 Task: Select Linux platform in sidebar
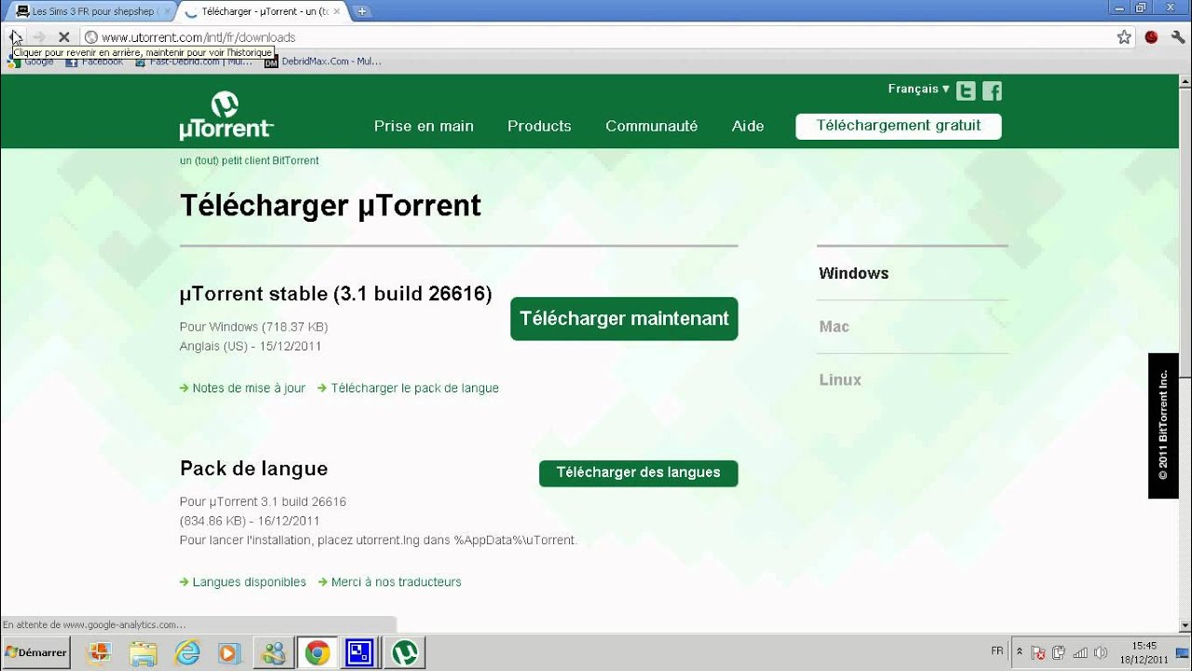click(840, 379)
